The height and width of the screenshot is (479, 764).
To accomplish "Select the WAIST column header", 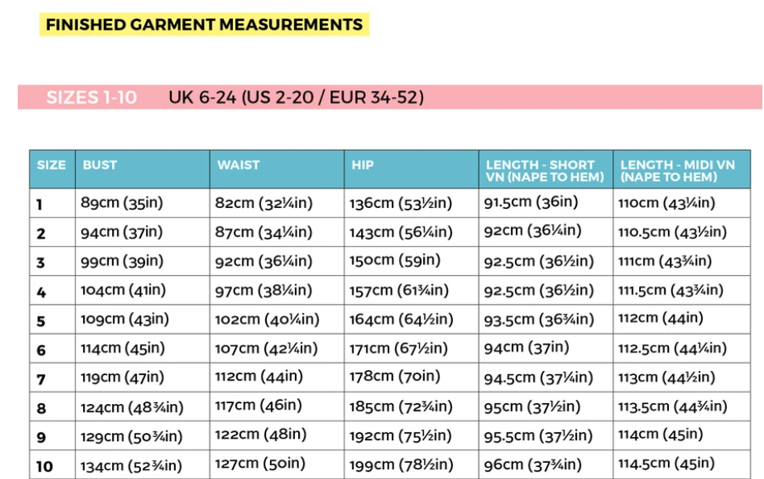I will (239, 165).
